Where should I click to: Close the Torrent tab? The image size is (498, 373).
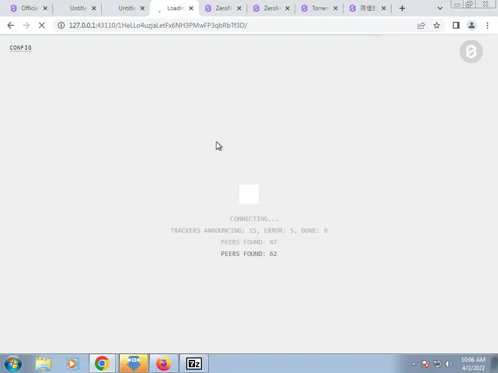click(x=336, y=8)
